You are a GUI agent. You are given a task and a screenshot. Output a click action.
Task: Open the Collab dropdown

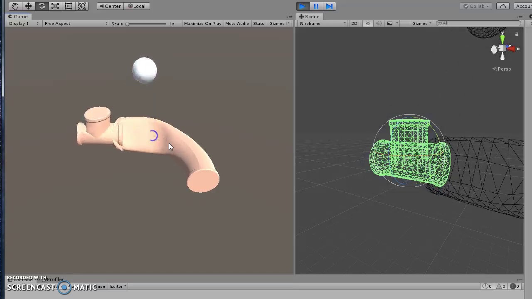pyautogui.click(x=476, y=6)
